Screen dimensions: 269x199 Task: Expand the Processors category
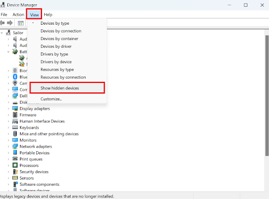pyautogui.click(x=8, y=165)
